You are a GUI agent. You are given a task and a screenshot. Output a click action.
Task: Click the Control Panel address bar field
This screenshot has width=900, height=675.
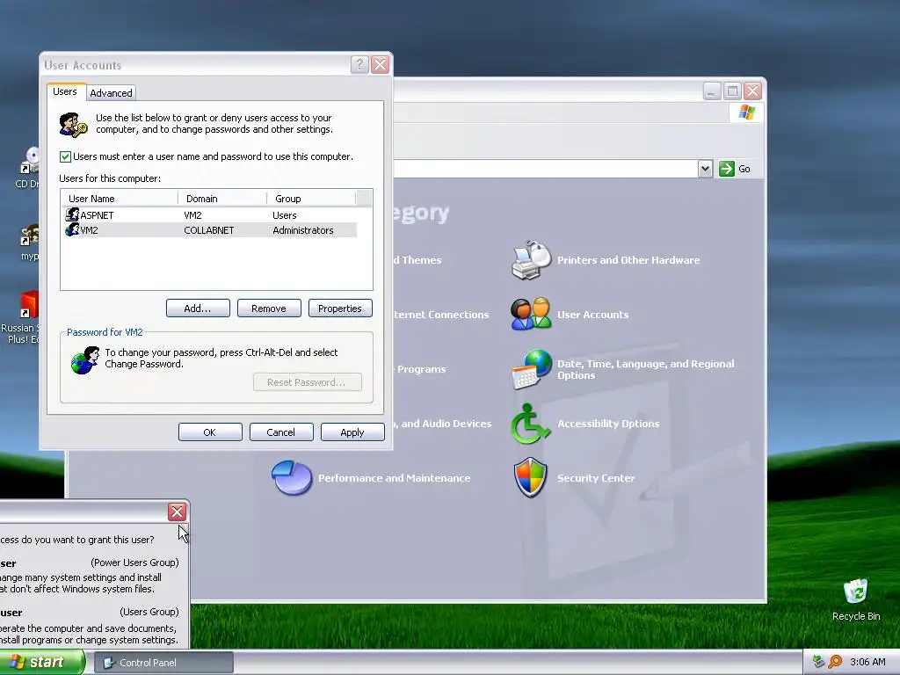pyautogui.click(x=545, y=169)
